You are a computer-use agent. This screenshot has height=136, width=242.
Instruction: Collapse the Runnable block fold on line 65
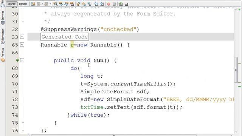(22, 45)
